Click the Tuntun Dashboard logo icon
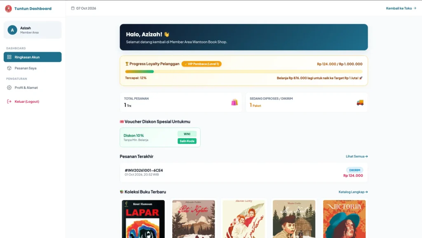Screen dimensions: 422x238 (8, 9)
